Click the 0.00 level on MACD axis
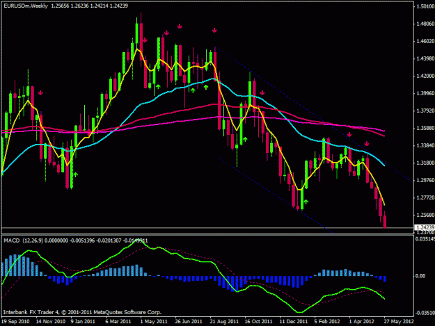This screenshot has height=326, width=435. 420,276
